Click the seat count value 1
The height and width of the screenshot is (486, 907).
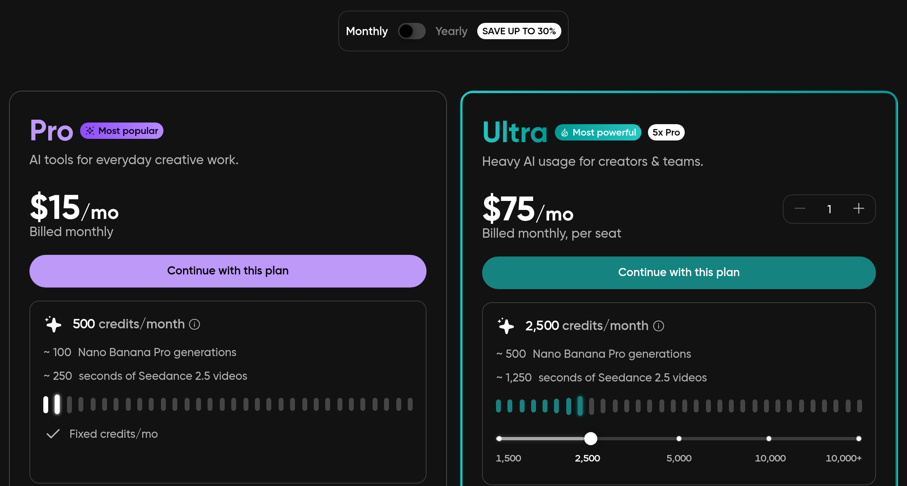[829, 209]
